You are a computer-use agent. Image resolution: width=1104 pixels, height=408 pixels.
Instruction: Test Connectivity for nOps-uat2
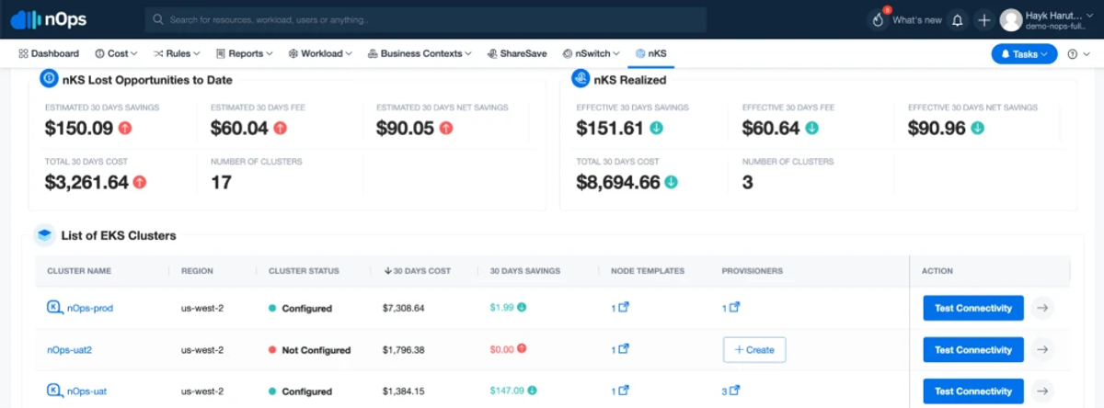[x=973, y=350]
